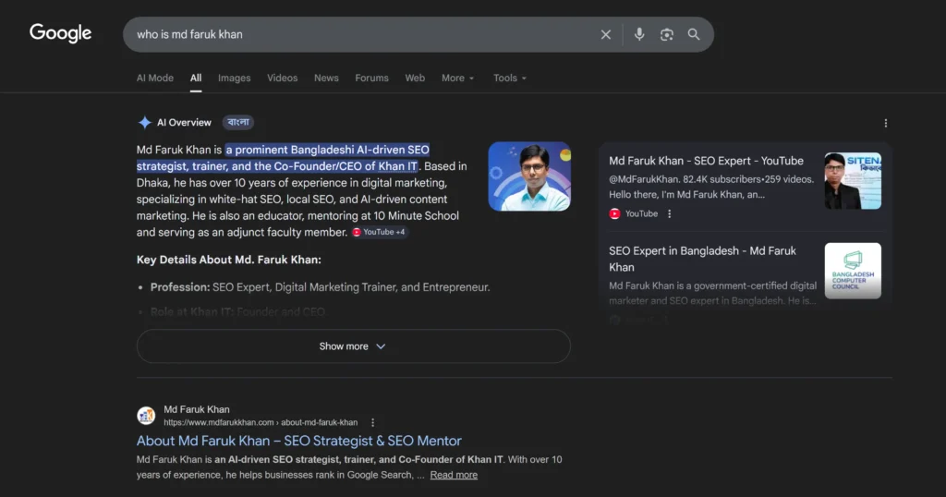Open AI Overview three-dot options menu
Image resolution: width=946 pixels, height=497 pixels.
[886, 123]
